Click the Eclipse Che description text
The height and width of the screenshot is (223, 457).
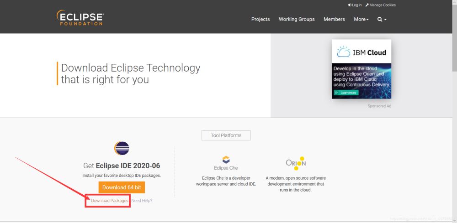click(x=226, y=181)
